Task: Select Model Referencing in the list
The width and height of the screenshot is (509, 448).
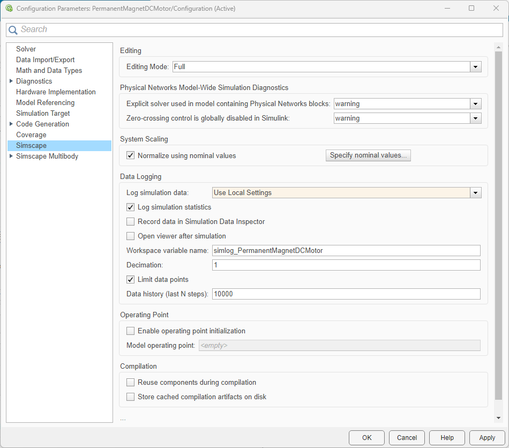Action: [46, 102]
